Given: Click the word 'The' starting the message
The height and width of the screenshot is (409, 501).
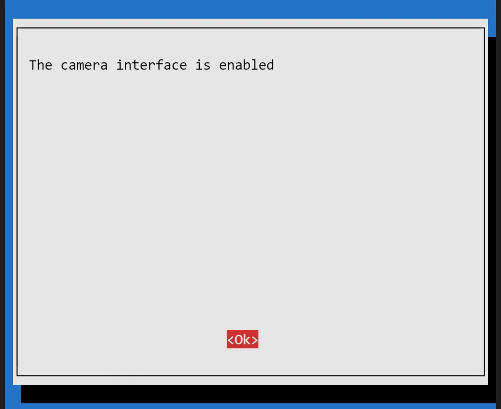Looking at the screenshot, I should click(x=41, y=65).
